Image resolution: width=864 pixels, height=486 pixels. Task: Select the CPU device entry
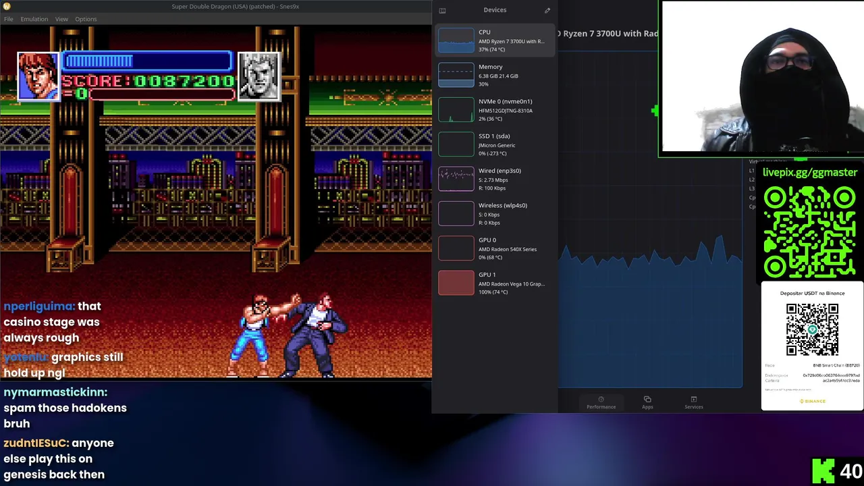click(x=495, y=40)
